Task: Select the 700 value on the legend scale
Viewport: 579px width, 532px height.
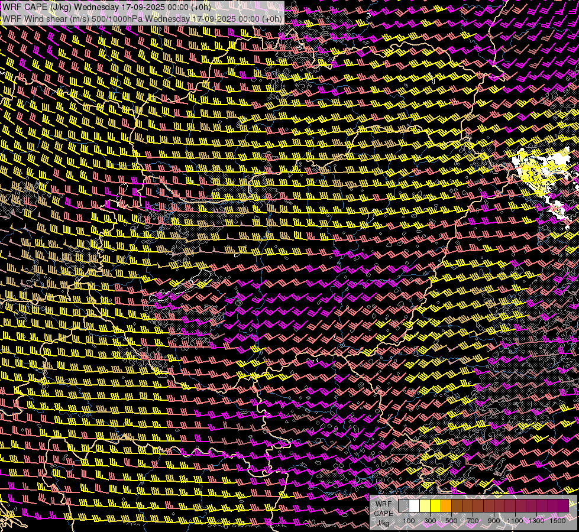Action: pos(473,521)
